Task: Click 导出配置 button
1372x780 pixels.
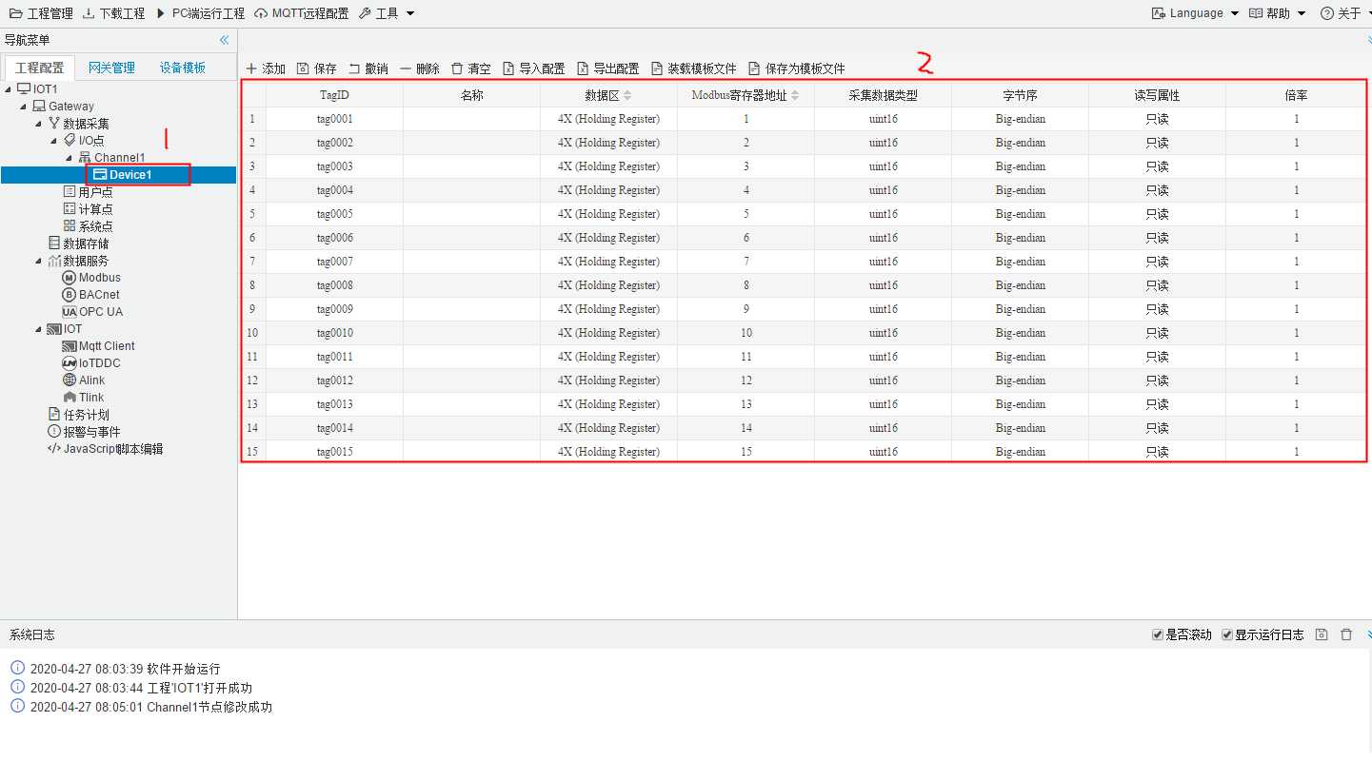Action: (x=608, y=68)
